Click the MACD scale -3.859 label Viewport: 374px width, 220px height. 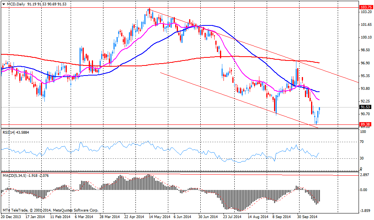365,211
